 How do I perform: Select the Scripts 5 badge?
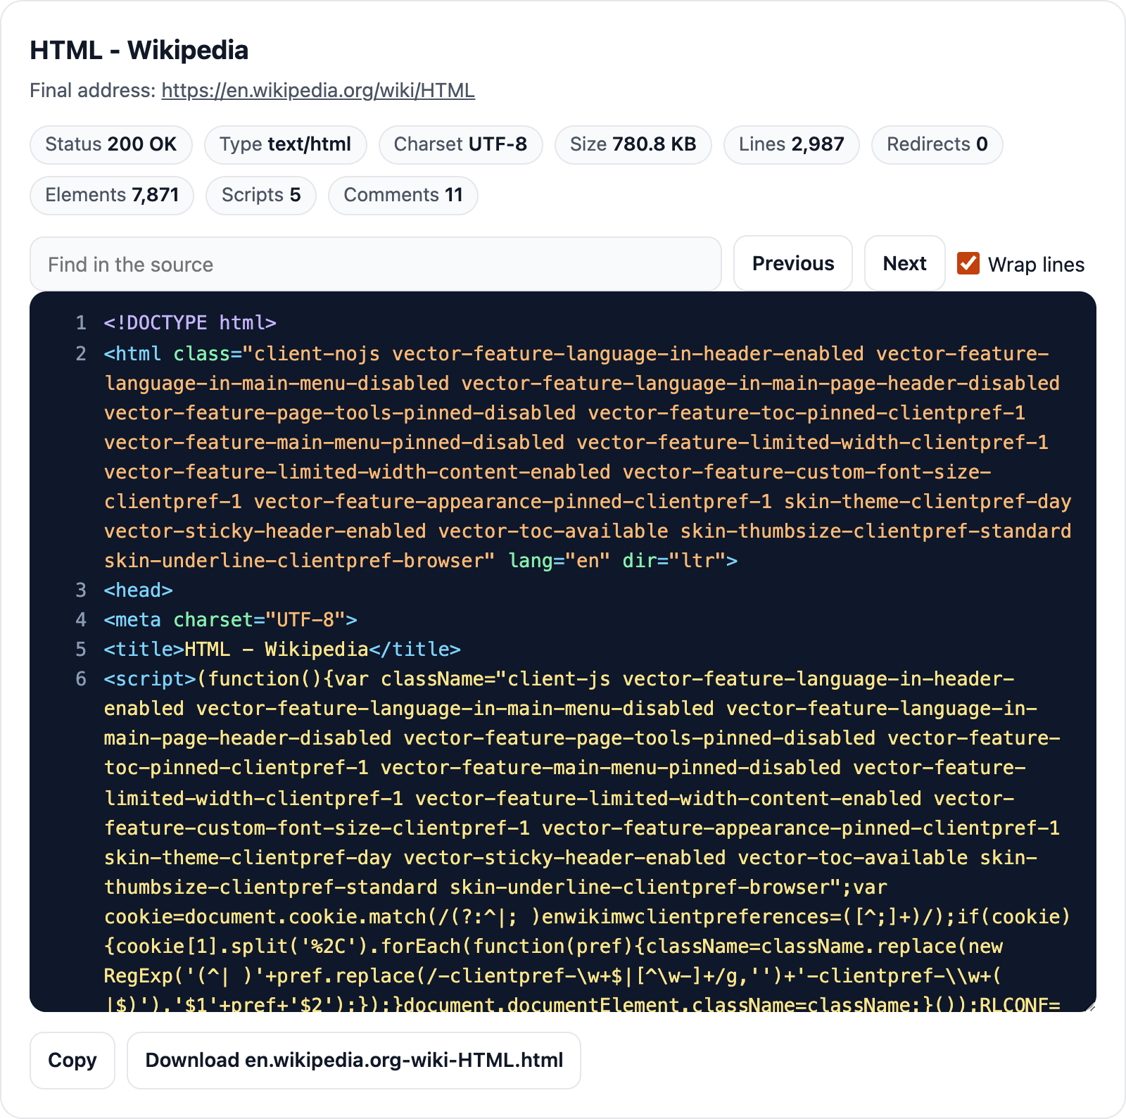click(261, 195)
